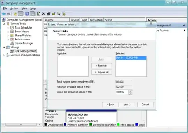The image size is (188, 133).
Task: Expand the Task Scheduler node
Action: click(x=8, y=28)
